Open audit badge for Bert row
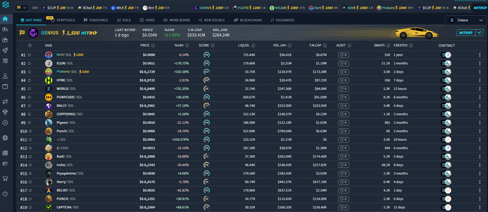The width and height of the screenshot is (488, 212). [x=344, y=55]
